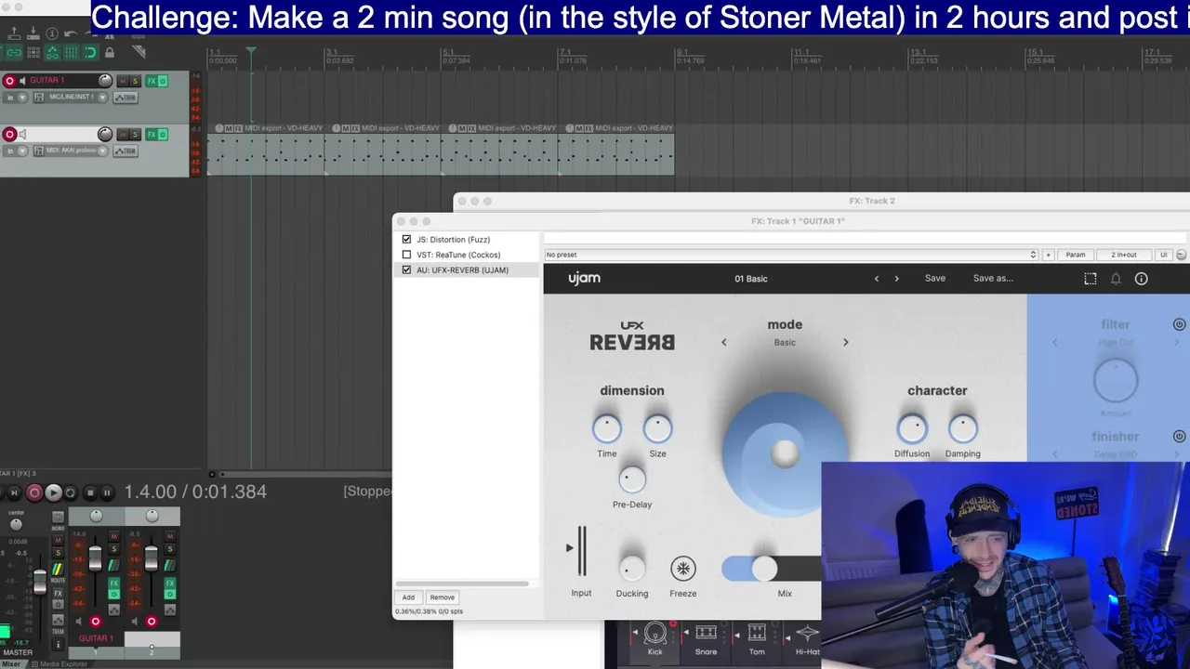Image resolution: width=1190 pixels, height=669 pixels.
Task: Click the UI button in FX header
Action: [1163, 255]
